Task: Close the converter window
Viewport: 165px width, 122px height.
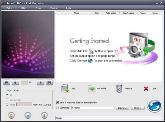Action: 161,3
